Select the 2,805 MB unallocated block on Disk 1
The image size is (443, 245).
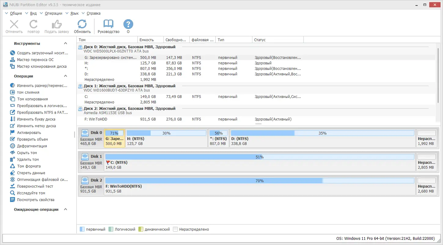427,161
